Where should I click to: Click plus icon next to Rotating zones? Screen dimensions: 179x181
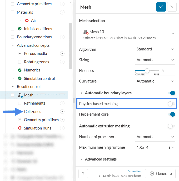pyautogui.click(x=62, y=62)
